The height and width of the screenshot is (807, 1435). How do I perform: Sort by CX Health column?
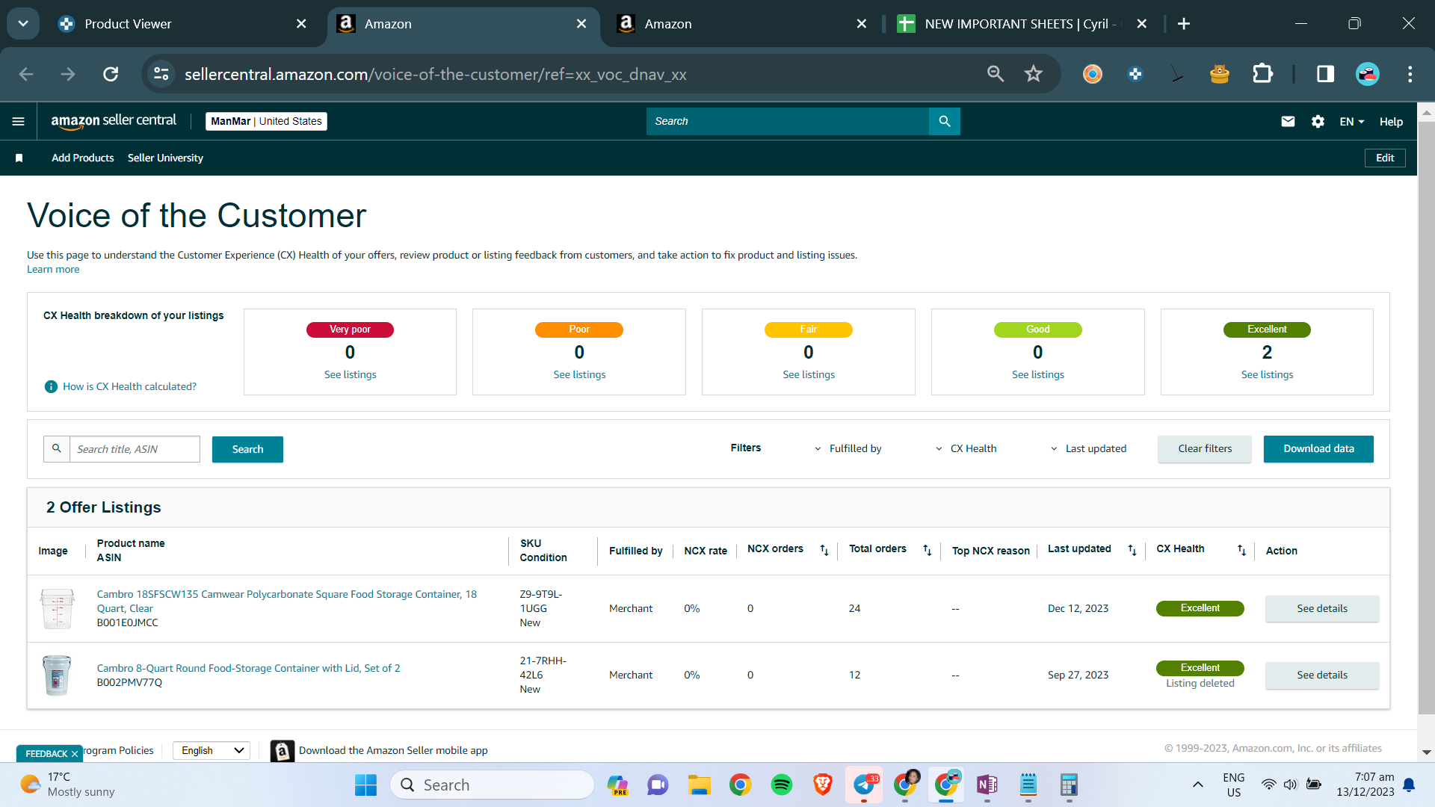1241,550
